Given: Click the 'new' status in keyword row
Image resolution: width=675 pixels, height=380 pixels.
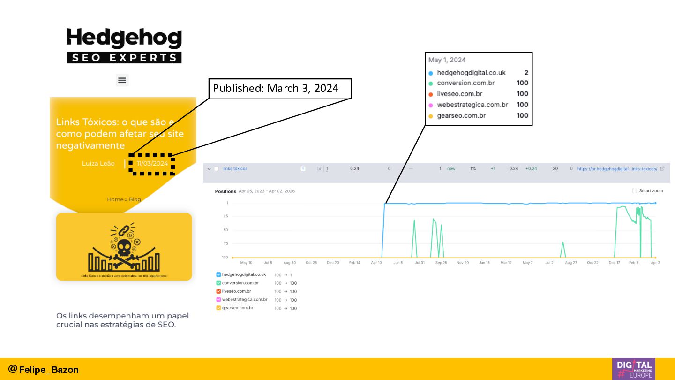Looking at the screenshot, I should pyautogui.click(x=451, y=169).
